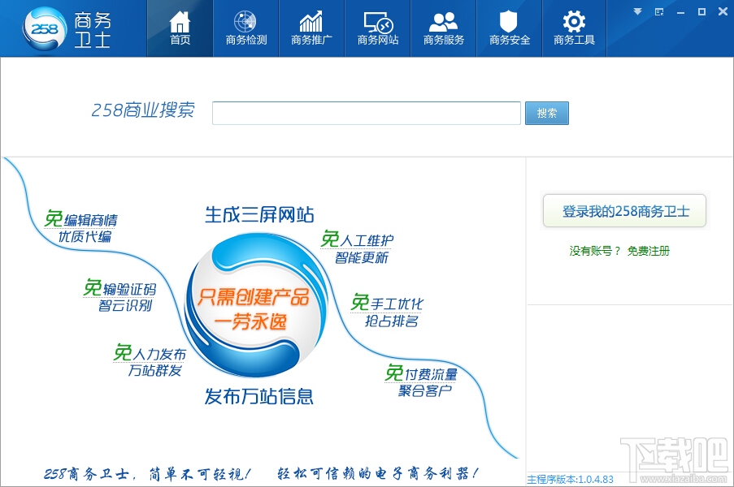Click 免手工优化 text
Image resolution: width=734 pixels, height=487 pixels.
pyautogui.click(x=387, y=303)
